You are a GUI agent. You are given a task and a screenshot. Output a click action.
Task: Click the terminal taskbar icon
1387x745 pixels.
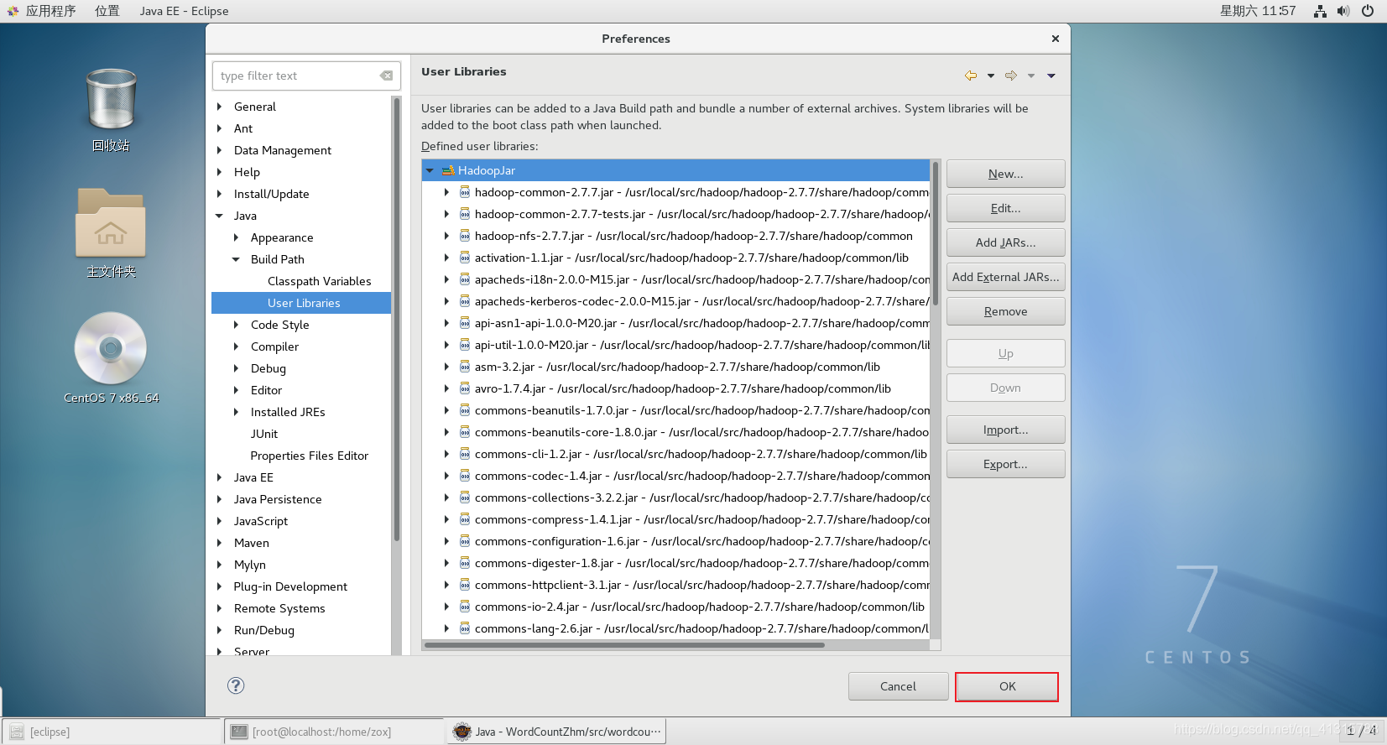pos(239,732)
